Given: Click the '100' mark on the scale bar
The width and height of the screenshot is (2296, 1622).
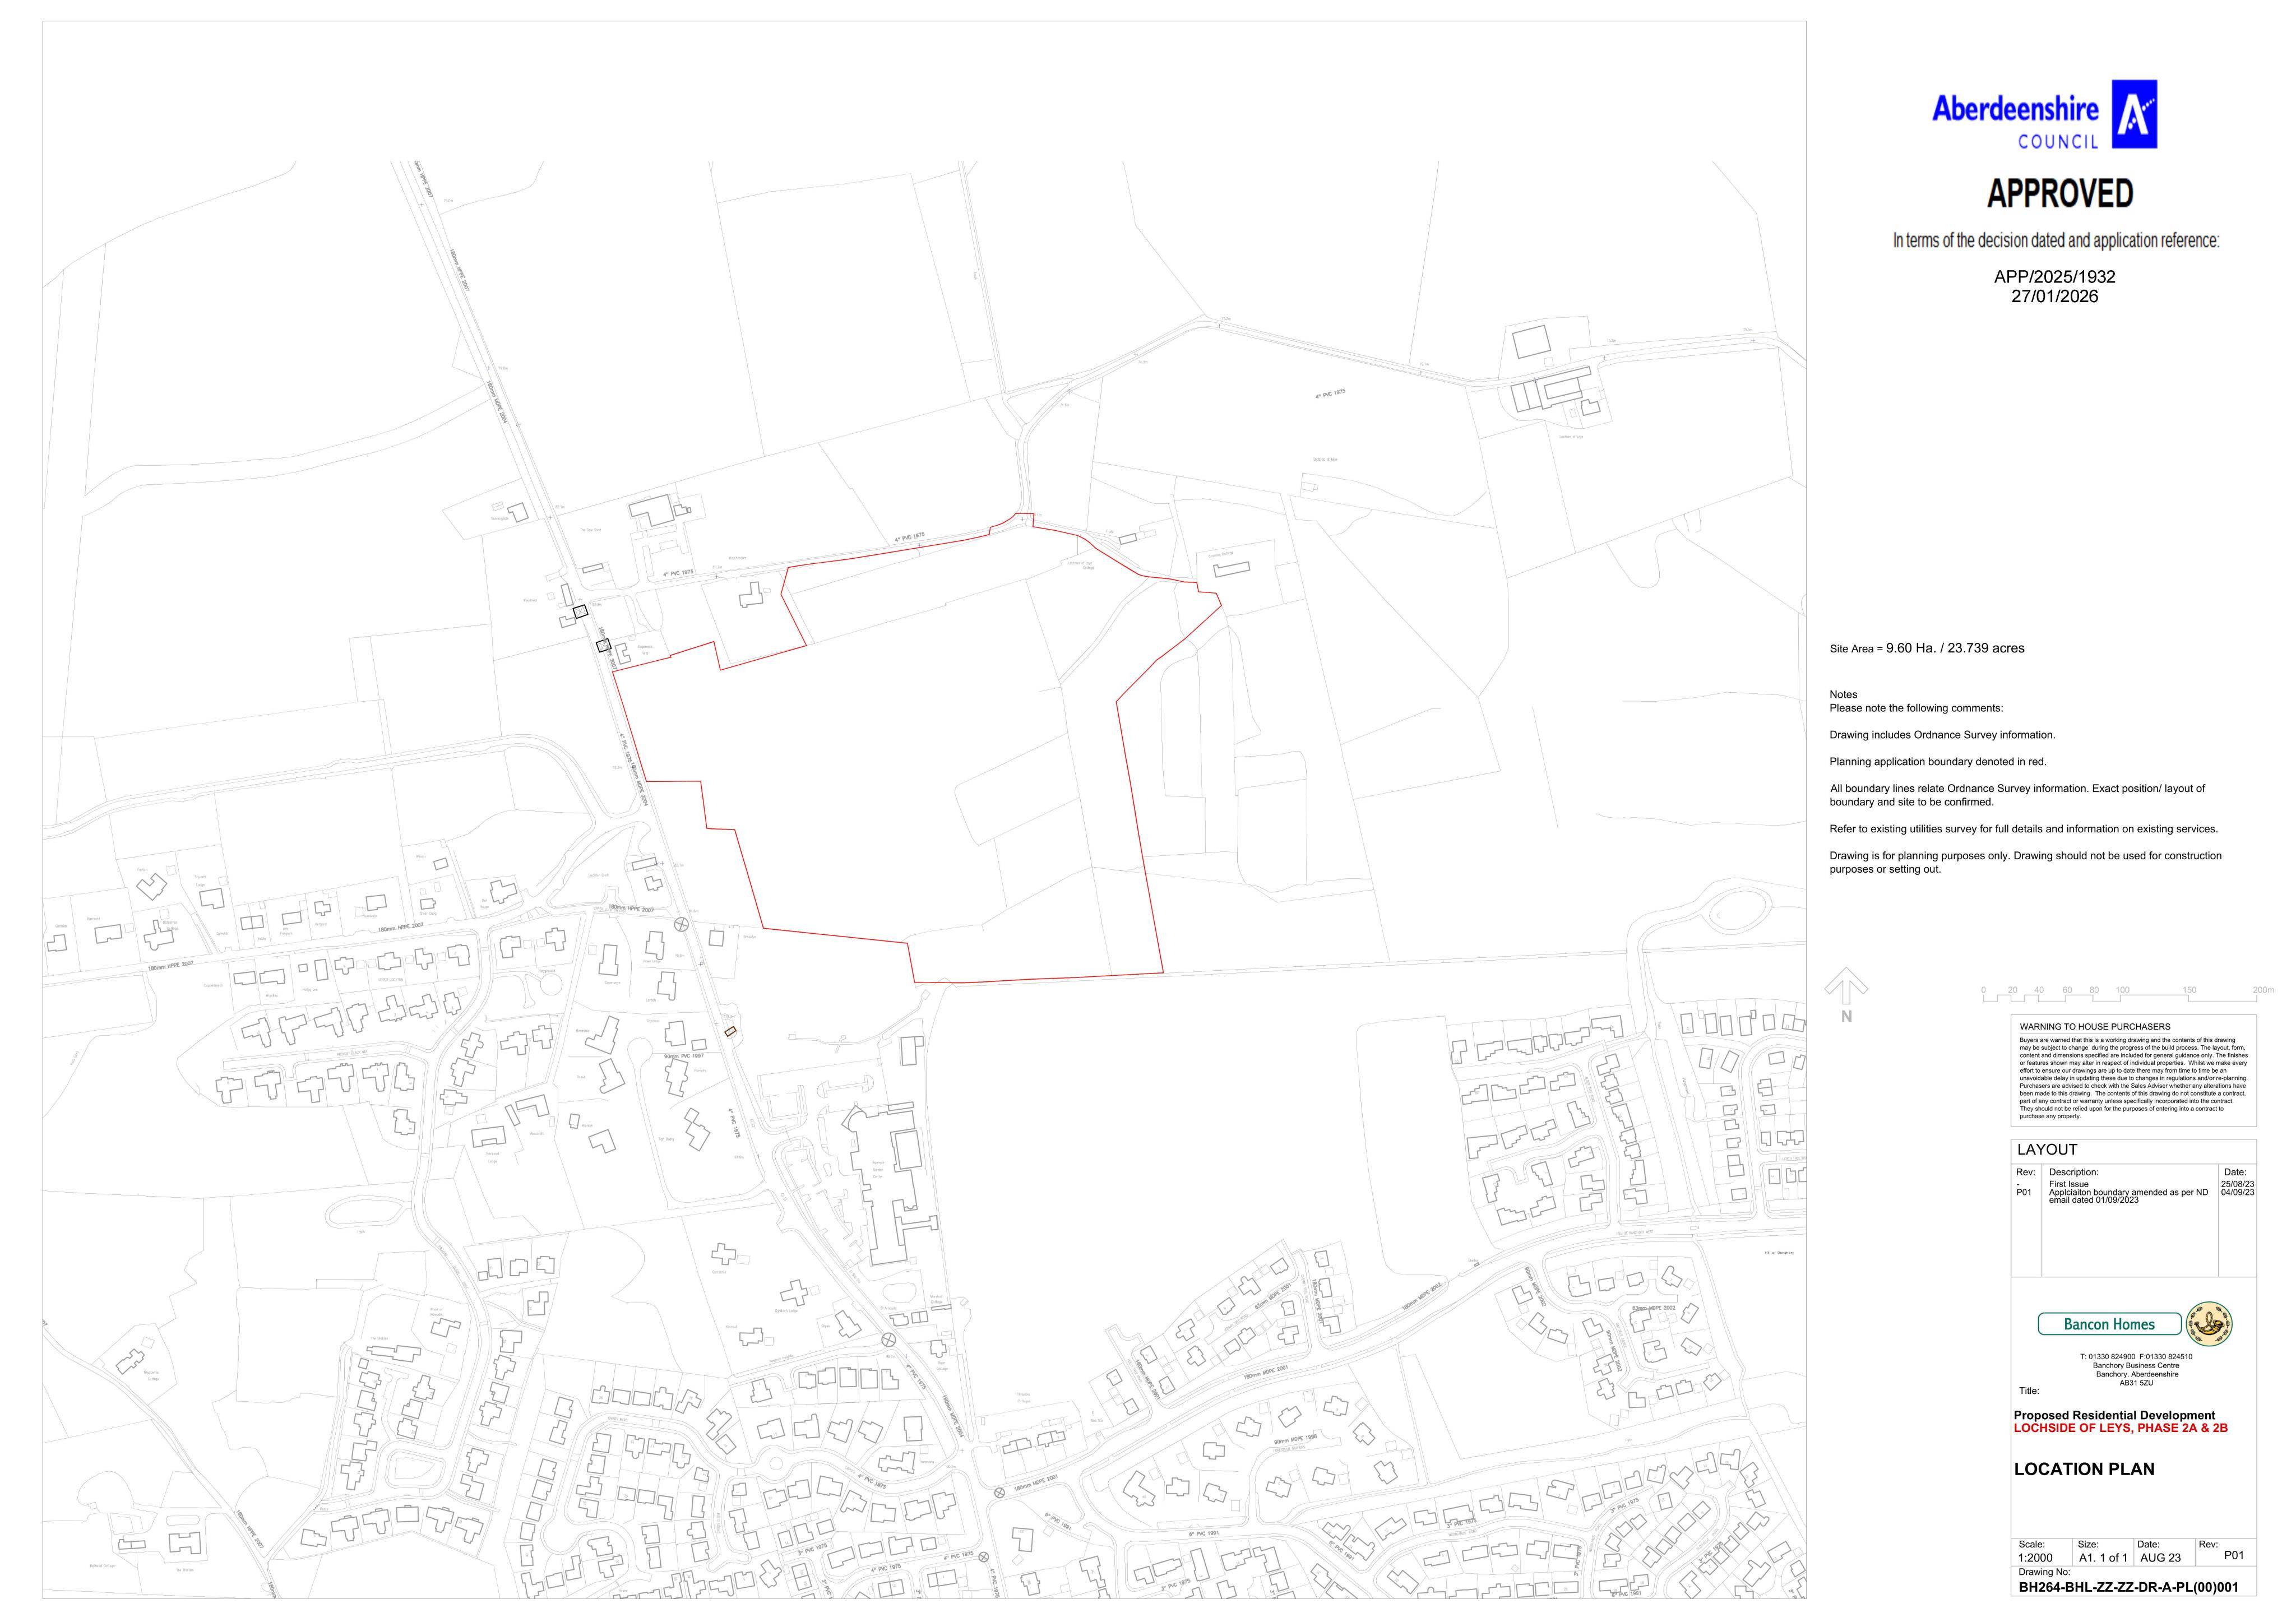Looking at the screenshot, I should pos(2122,990).
